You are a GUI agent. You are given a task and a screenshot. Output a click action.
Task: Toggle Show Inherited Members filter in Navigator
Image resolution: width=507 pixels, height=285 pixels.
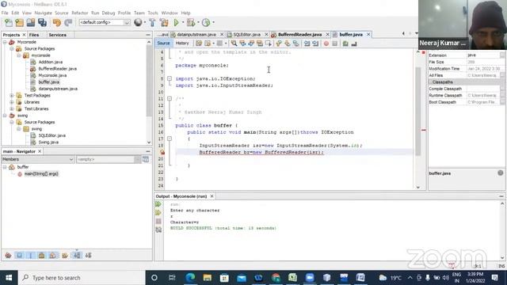point(8,255)
